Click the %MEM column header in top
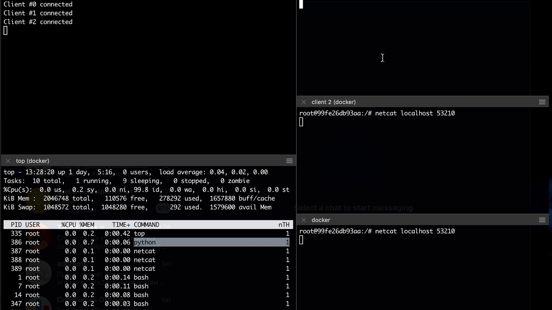Screen dimensions: 552x310 pyautogui.click(x=87, y=225)
